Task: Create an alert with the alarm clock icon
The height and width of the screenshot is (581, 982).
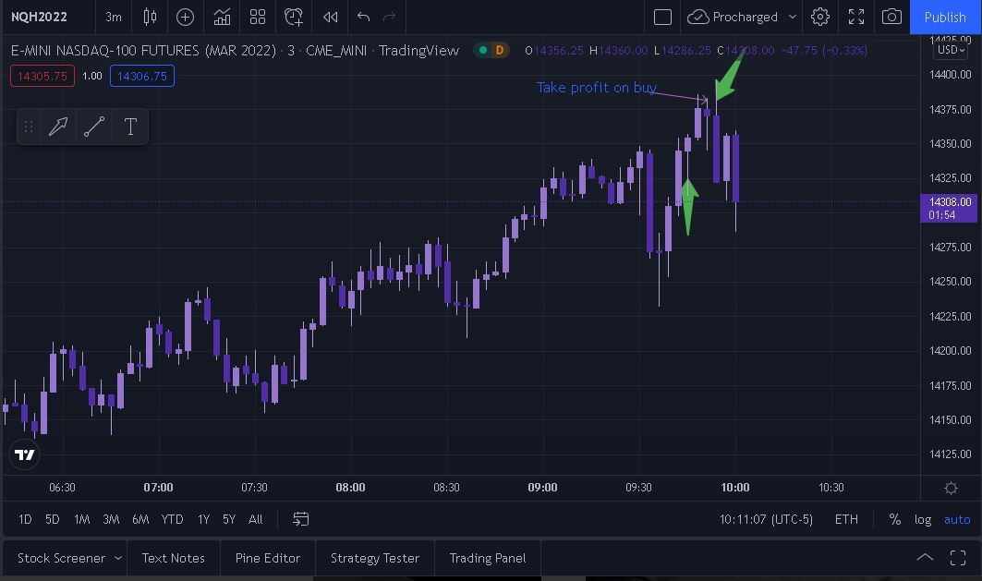Action: pyautogui.click(x=294, y=17)
